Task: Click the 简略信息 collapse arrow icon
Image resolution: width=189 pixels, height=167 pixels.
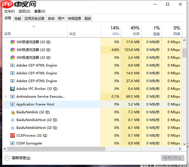Action: (7, 158)
